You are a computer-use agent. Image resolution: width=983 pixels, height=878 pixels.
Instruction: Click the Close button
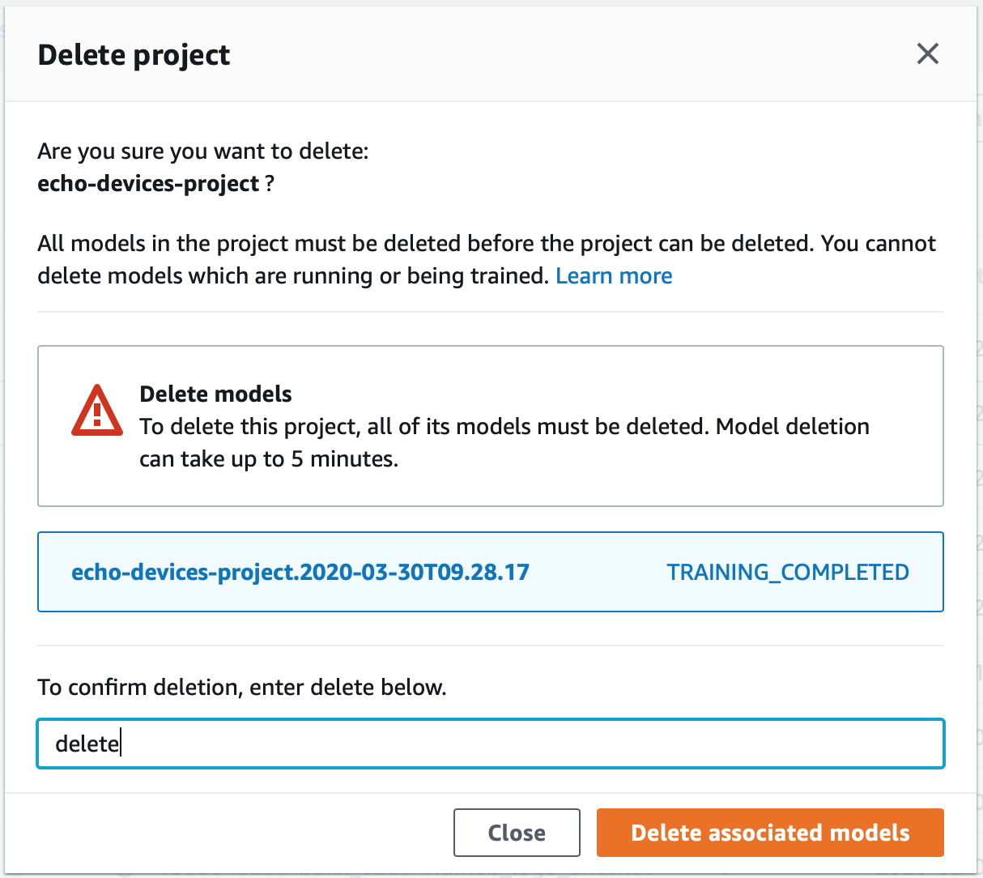point(517,833)
